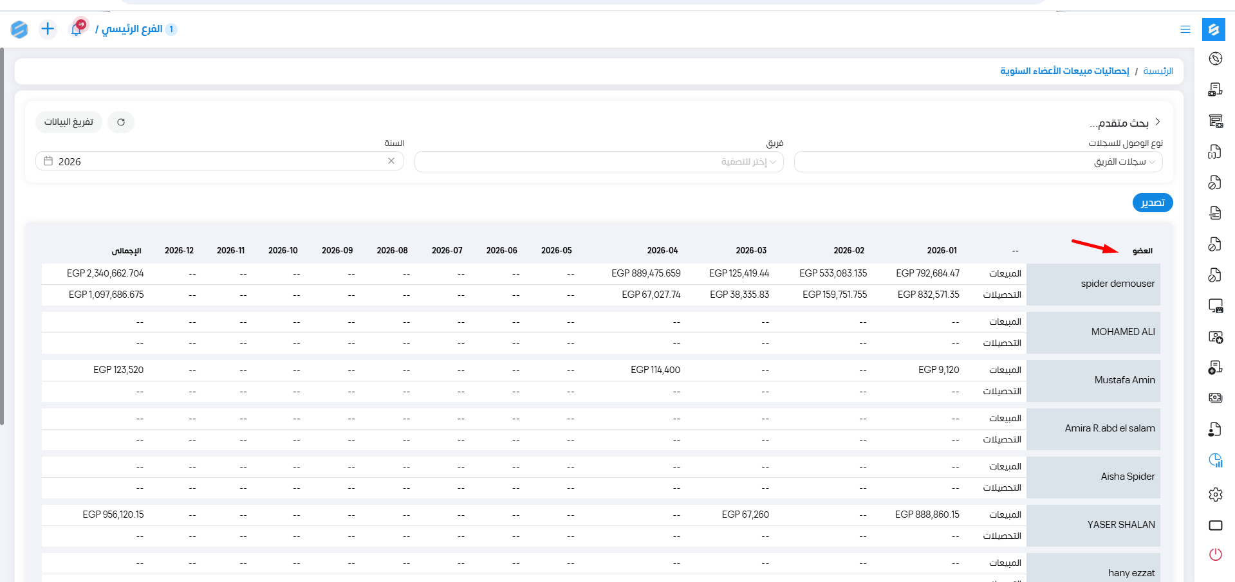Go to the الرئيسية breadcrumb link
The image size is (1235, 582).
1158,71
